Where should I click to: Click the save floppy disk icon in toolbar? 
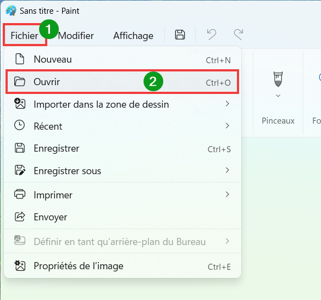pos(180,35)
